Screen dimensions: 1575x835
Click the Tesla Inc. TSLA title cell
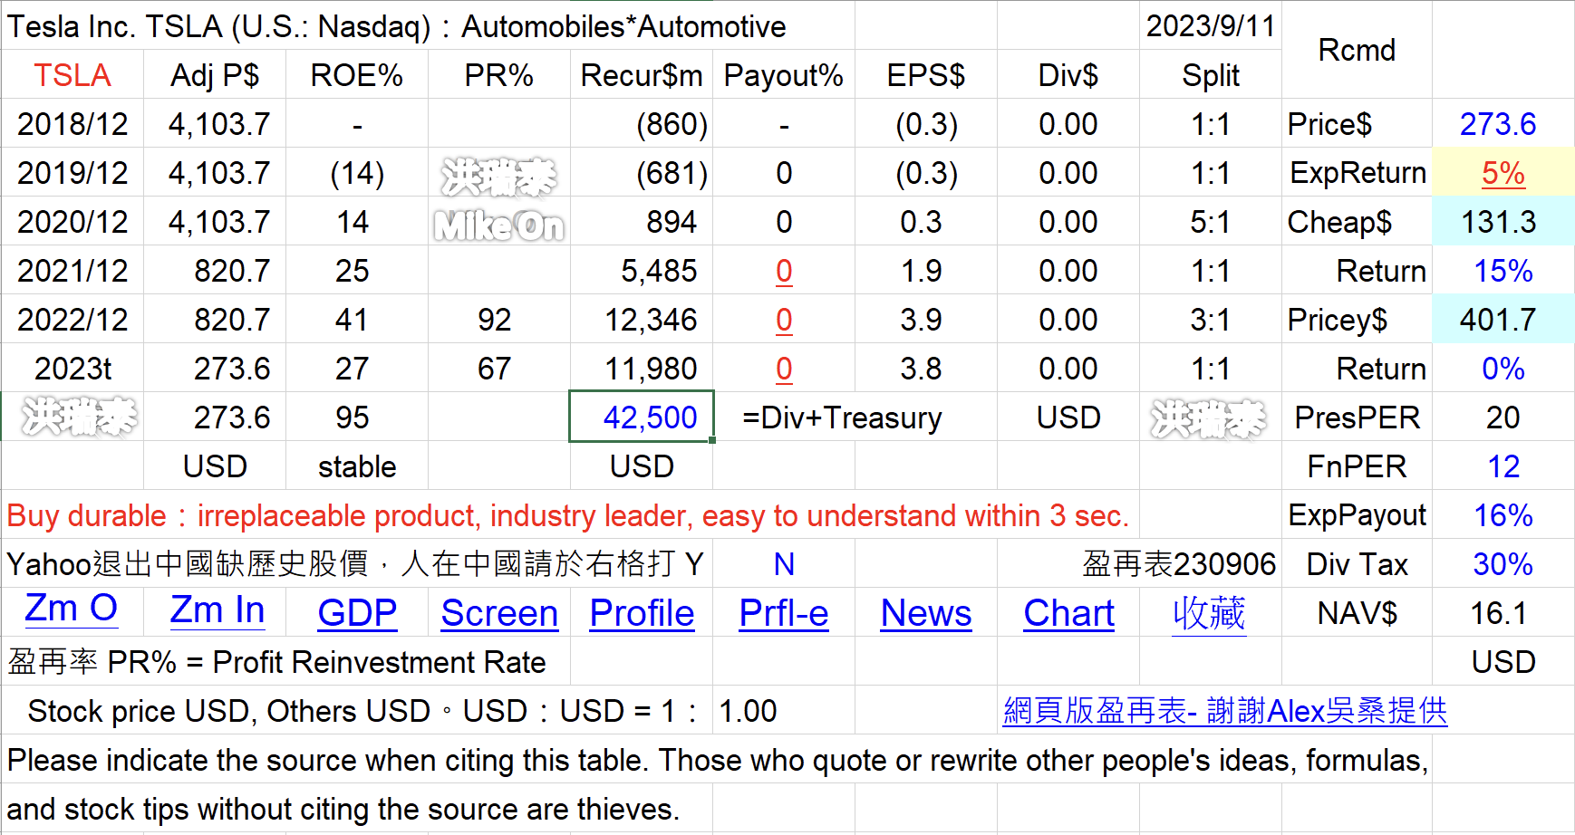click(x=396, y=26)
